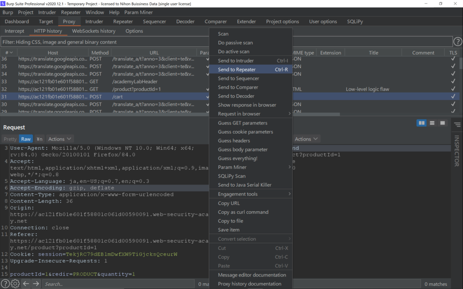
Task: Click the Burp Suite app icon in title bar
Action: pos(3,3)
